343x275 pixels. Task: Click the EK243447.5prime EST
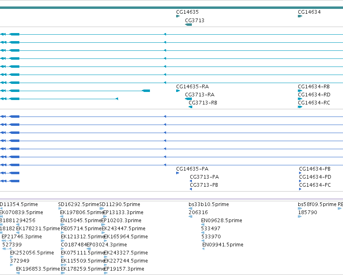pyautogui.click(x=103, y=233)
